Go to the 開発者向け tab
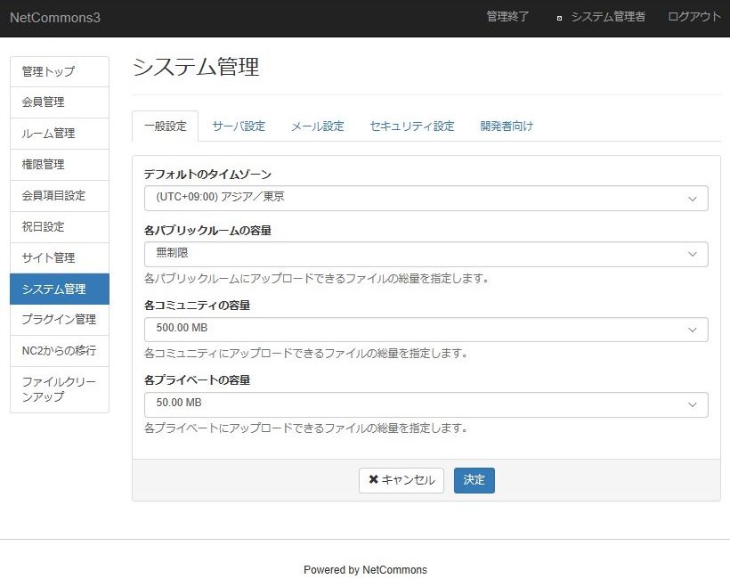Viewport: 730px width, 579px height. pos(507,126)
